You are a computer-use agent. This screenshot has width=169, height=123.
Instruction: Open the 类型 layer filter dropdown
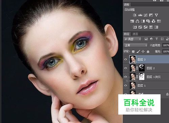pyautogui.click(x=132, y=39)
